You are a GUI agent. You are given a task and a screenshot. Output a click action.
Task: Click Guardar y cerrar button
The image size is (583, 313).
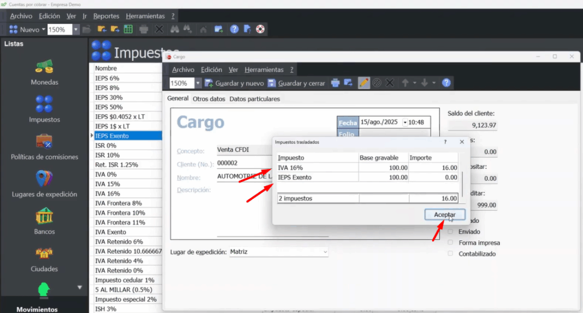(x=296, y=83)
